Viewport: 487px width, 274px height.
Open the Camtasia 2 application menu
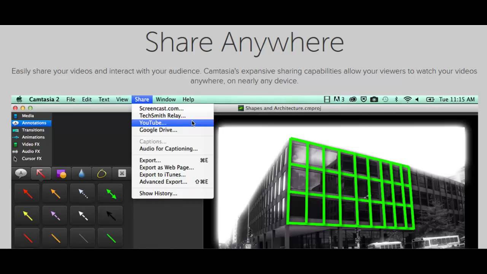tap(44, 99)
